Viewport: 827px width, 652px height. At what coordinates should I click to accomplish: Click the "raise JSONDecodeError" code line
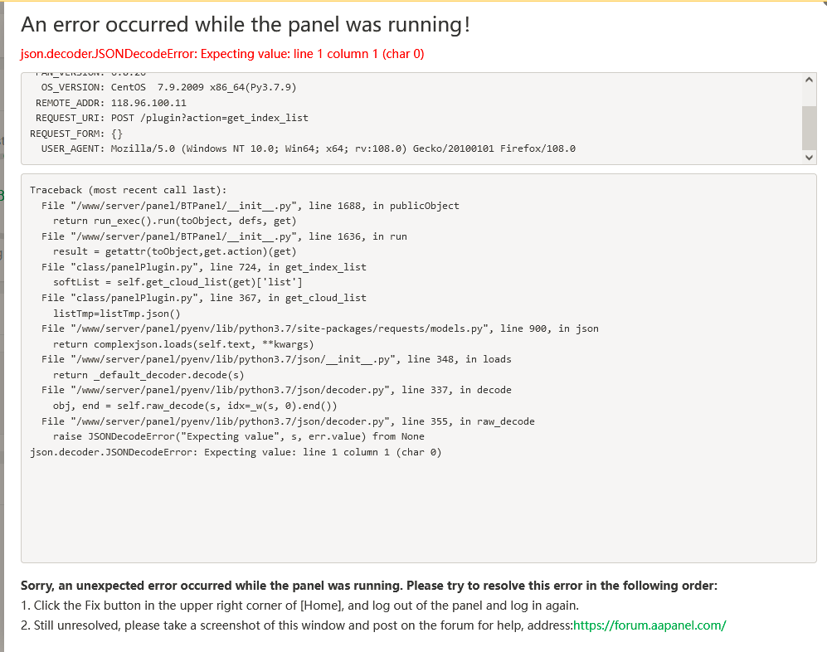click(x=238, y=436)
